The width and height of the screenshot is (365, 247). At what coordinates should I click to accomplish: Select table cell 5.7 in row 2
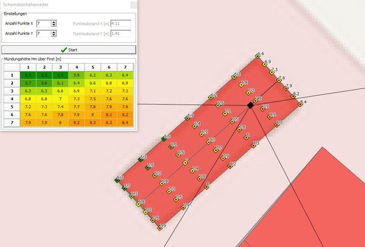28,83
